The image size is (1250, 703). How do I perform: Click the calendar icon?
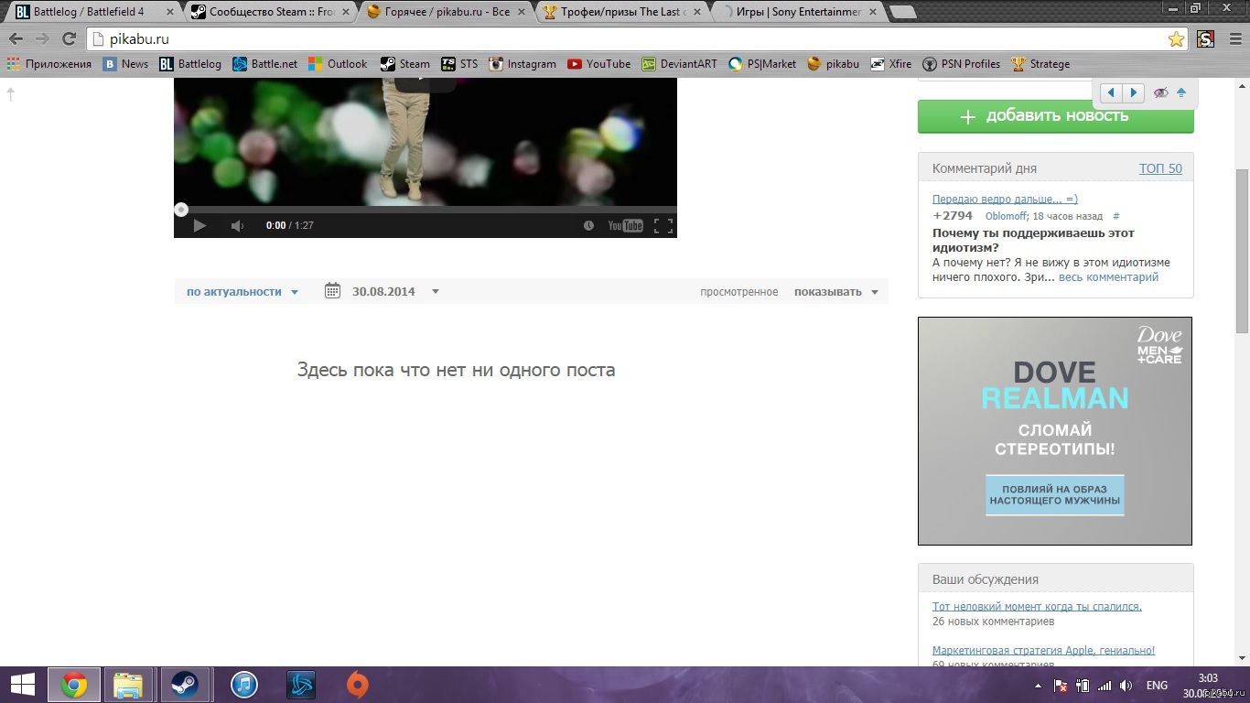point(333,291)
